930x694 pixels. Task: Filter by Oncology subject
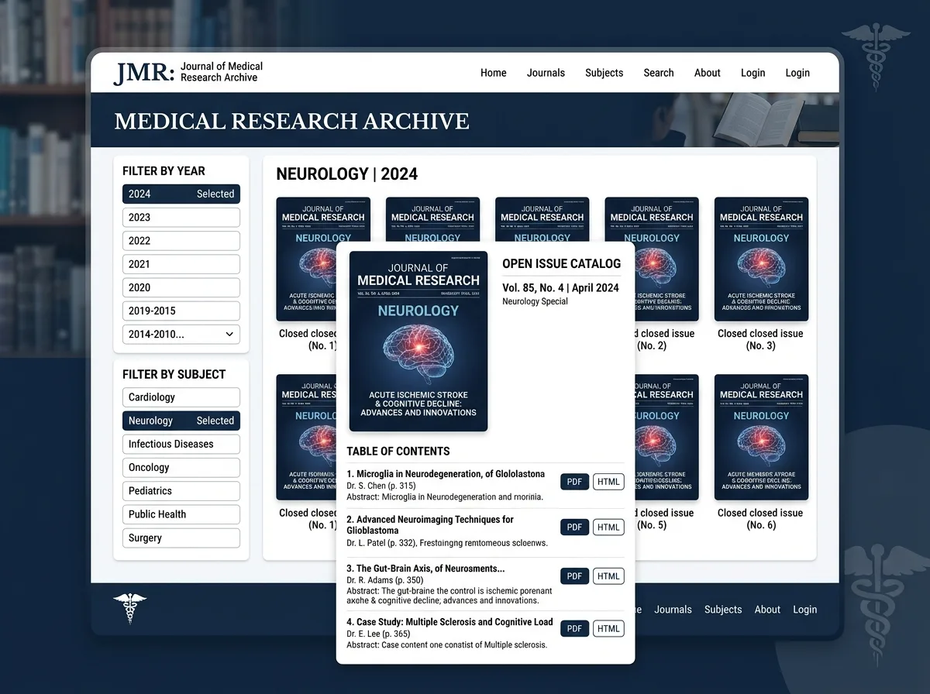click(x=181, y=468)
